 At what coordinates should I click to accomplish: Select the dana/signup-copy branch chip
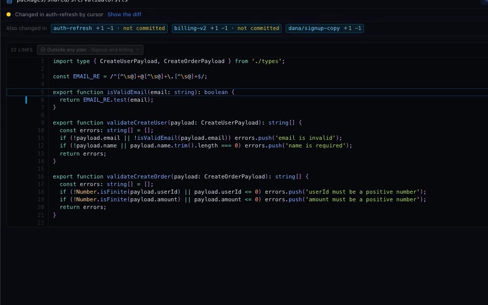[x=325, y=28]
